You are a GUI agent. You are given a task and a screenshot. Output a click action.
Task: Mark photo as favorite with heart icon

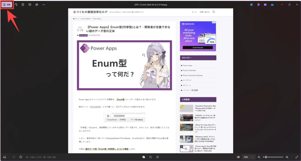(14, 157)
